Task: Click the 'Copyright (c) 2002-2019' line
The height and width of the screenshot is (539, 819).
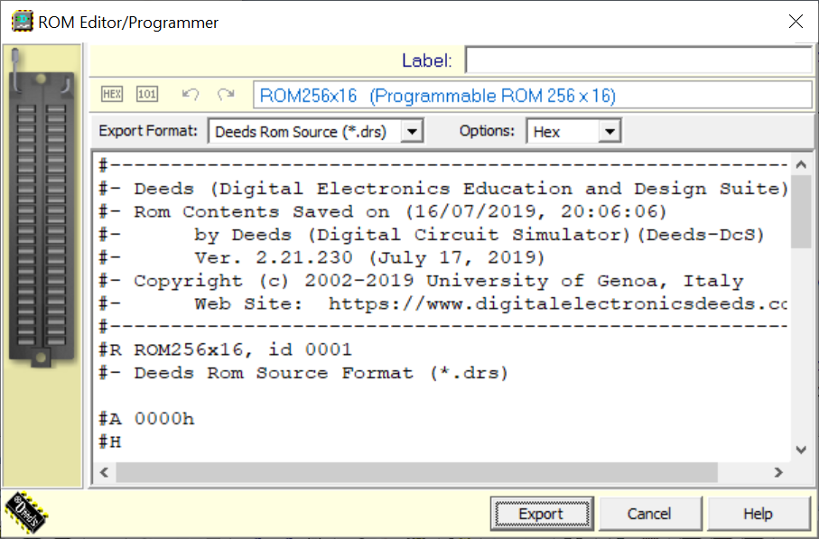Action: tap(421, 281)
